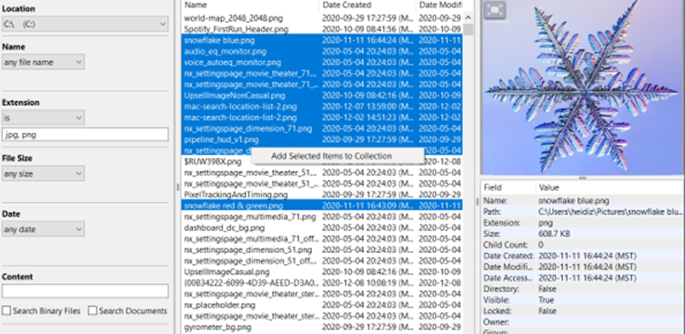Click the Date Modified row in properties
The width and height of the screenshot is (685, 334).
[582, 267]
